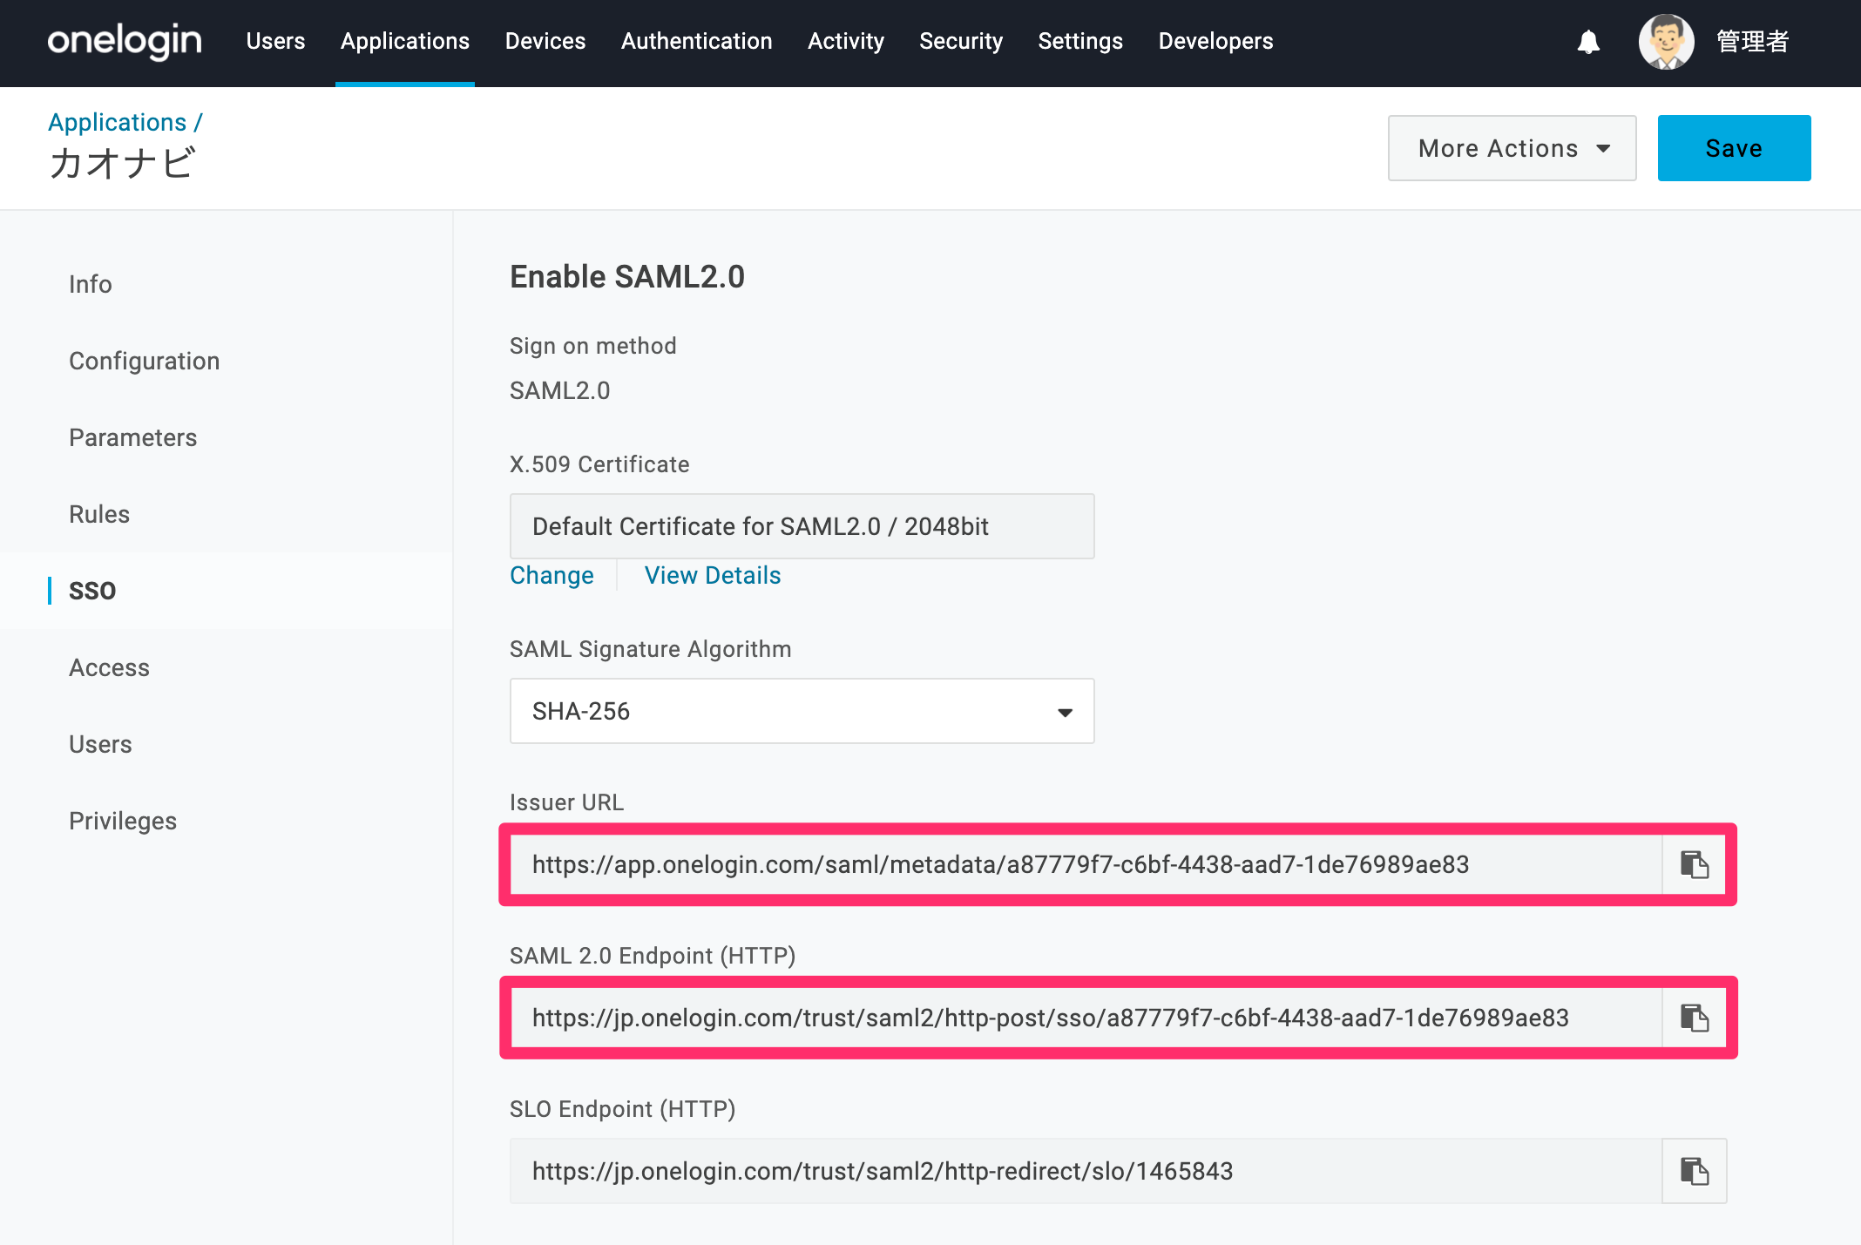Open the Devices menu
Image resolution: width=1861 pixels, height=1245 pixels.
[x=545, y=41]
